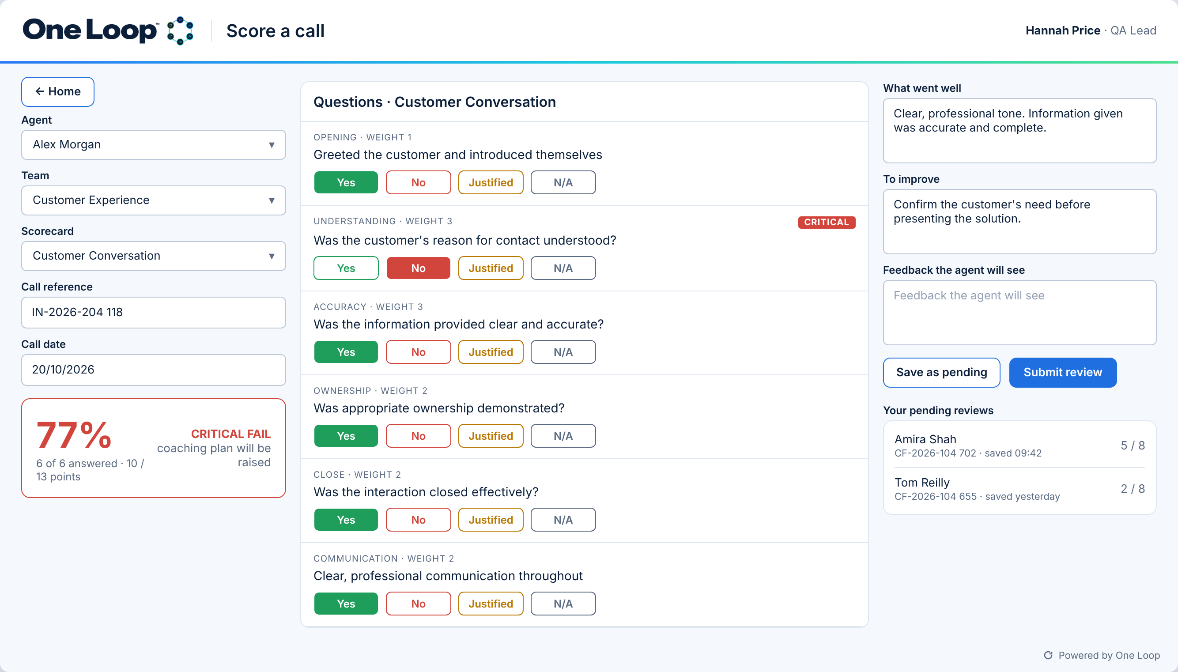The width and height of the screenshot is (1178, 672).
Task: Choose N/A for the Close question
Action: tap(563, 520)
